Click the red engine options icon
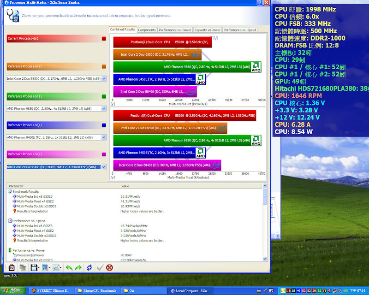The image size is (369, 295). pyautogui.click(x=12, y=268)
